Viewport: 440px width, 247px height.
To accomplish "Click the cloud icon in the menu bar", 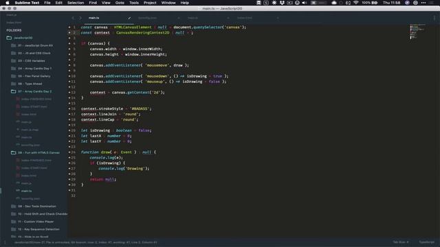I will (334, 3).
